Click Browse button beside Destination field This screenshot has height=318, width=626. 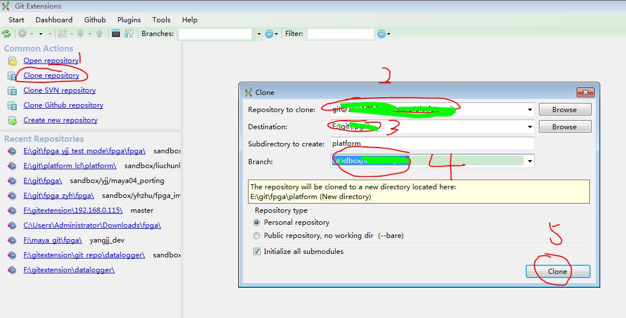[x=564, y=127]
